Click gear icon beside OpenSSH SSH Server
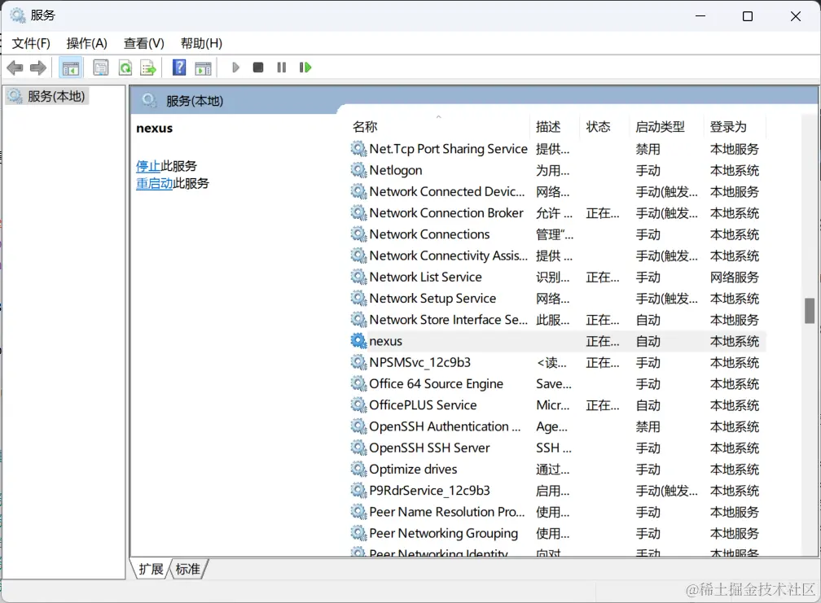The width and height of the screenshot is (821, 603). pyautogui.click(x=358, y=448)
